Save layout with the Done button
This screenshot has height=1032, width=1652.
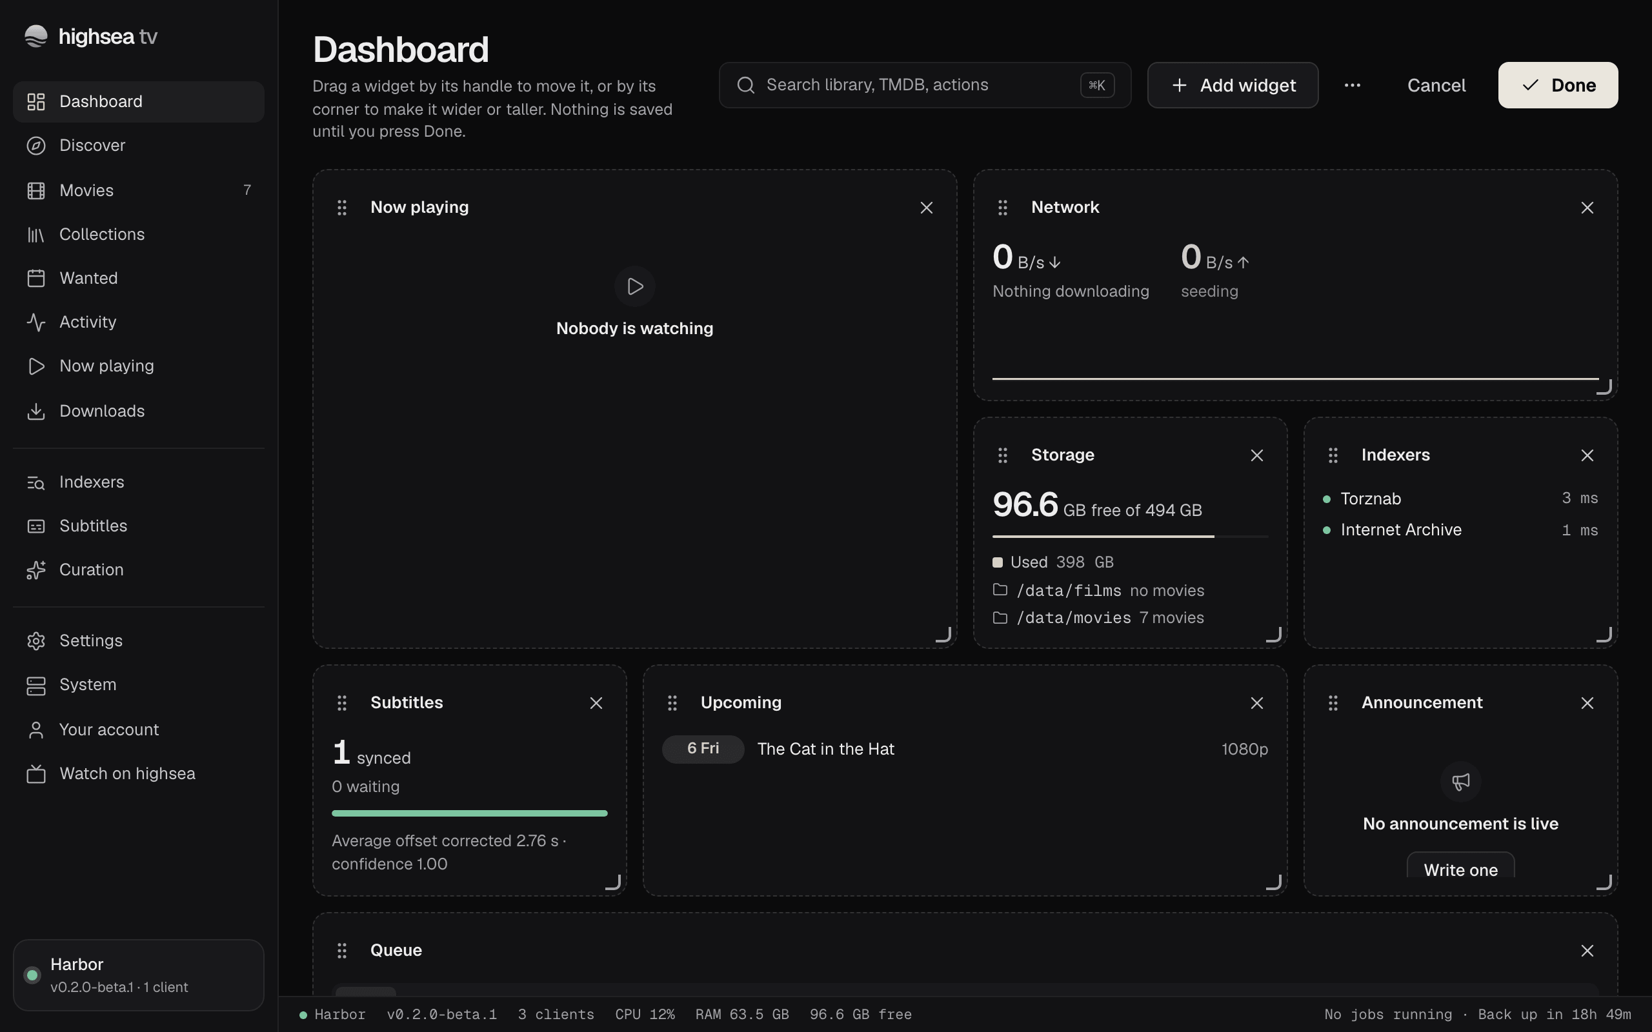(1558, 85)
